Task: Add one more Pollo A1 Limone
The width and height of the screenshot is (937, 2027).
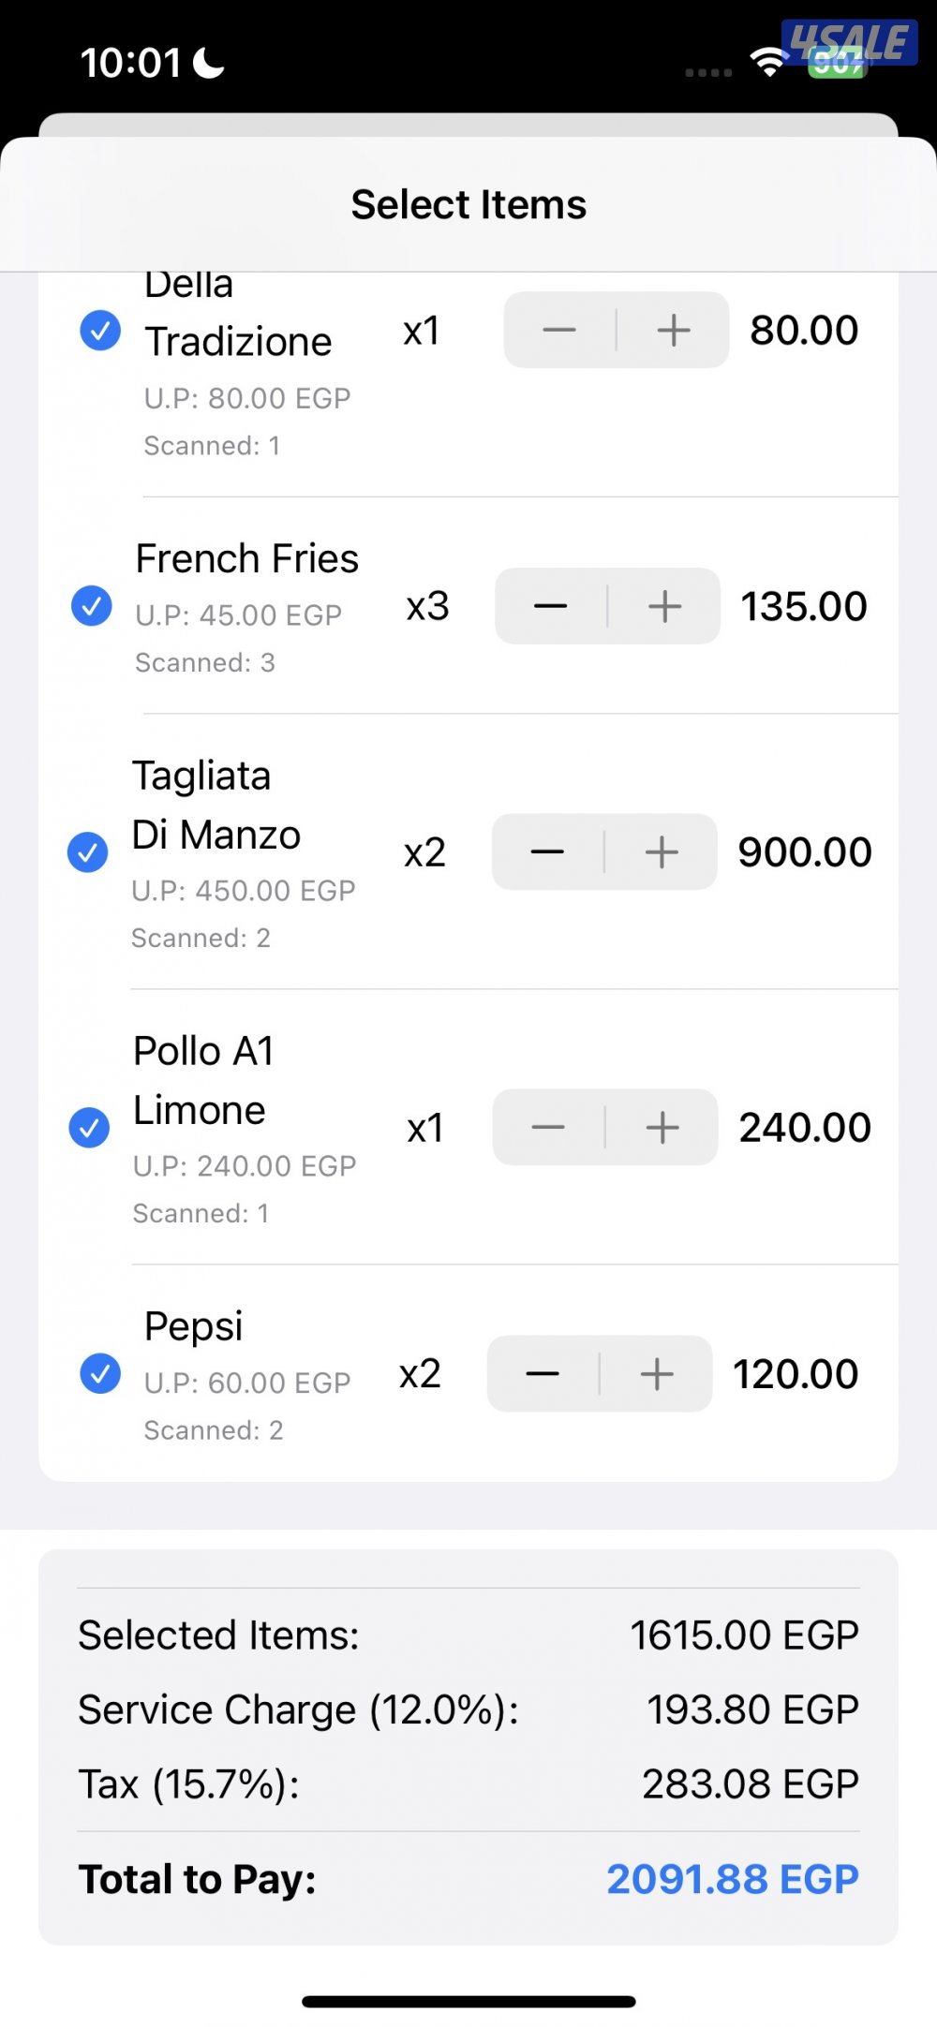Action: click(x=662, y=1127)
